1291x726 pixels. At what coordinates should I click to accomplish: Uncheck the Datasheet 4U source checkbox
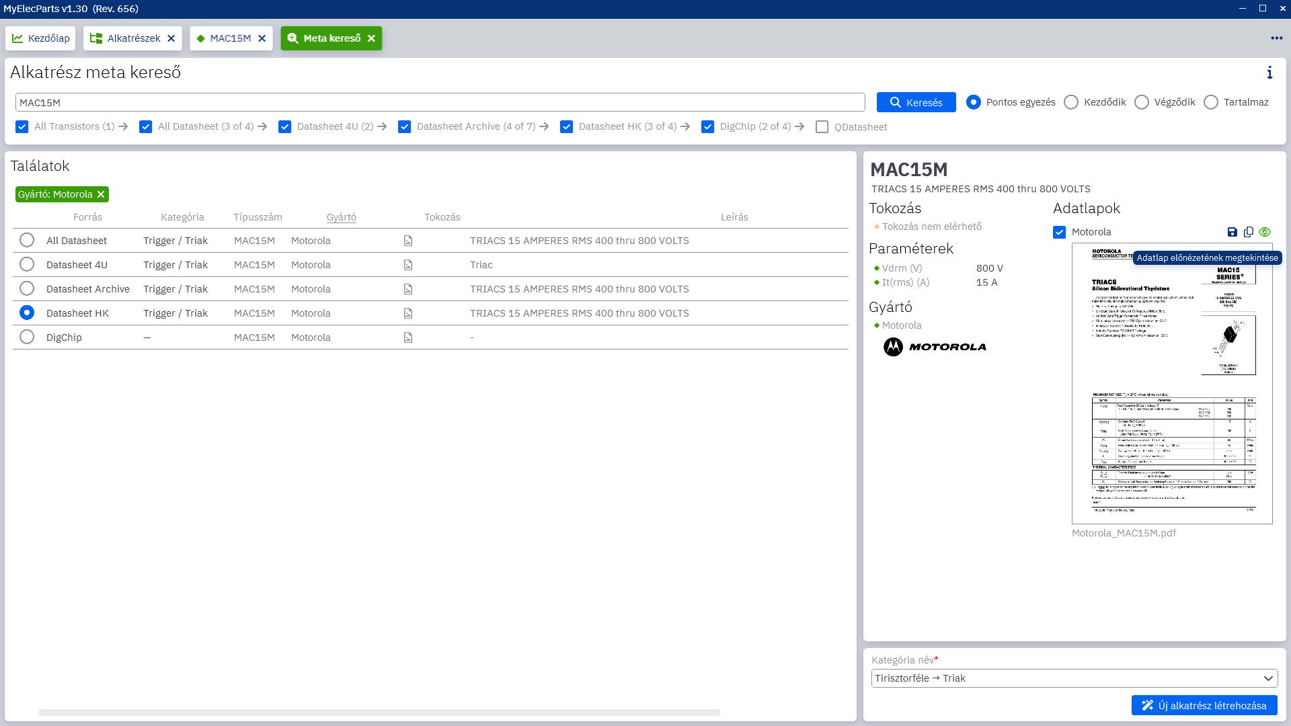[285, 127]
